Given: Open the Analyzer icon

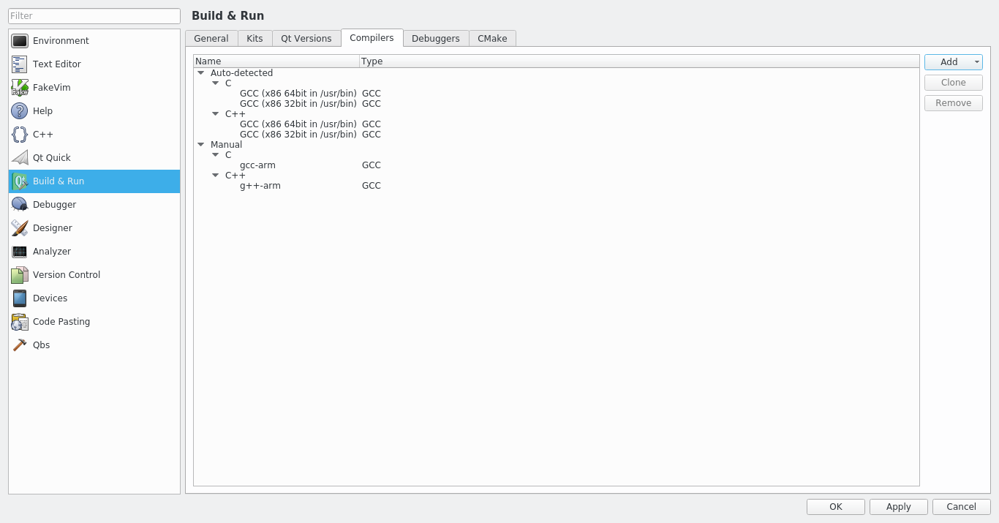Looking at the screenshot, I should coord(20,252).
